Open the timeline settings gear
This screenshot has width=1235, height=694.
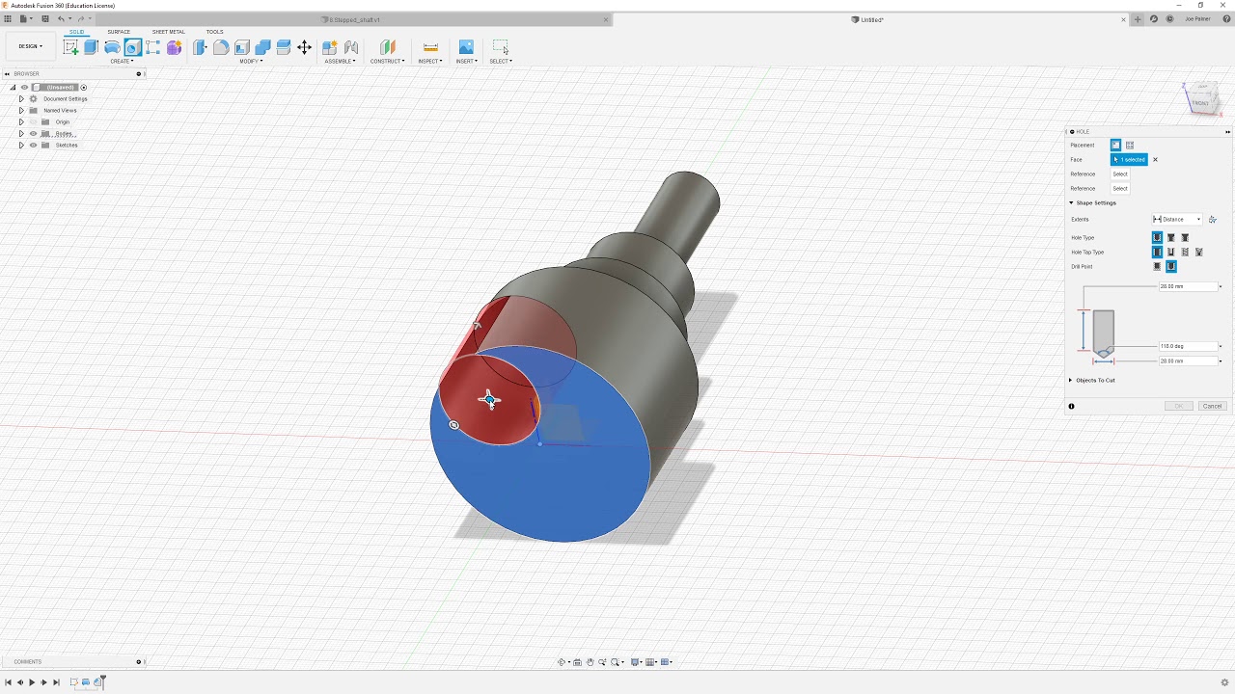pos(1224,682)
